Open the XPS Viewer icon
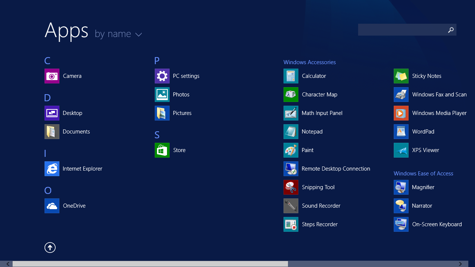The height and width of the screenshot is (267, 475). tap(401, 150)
